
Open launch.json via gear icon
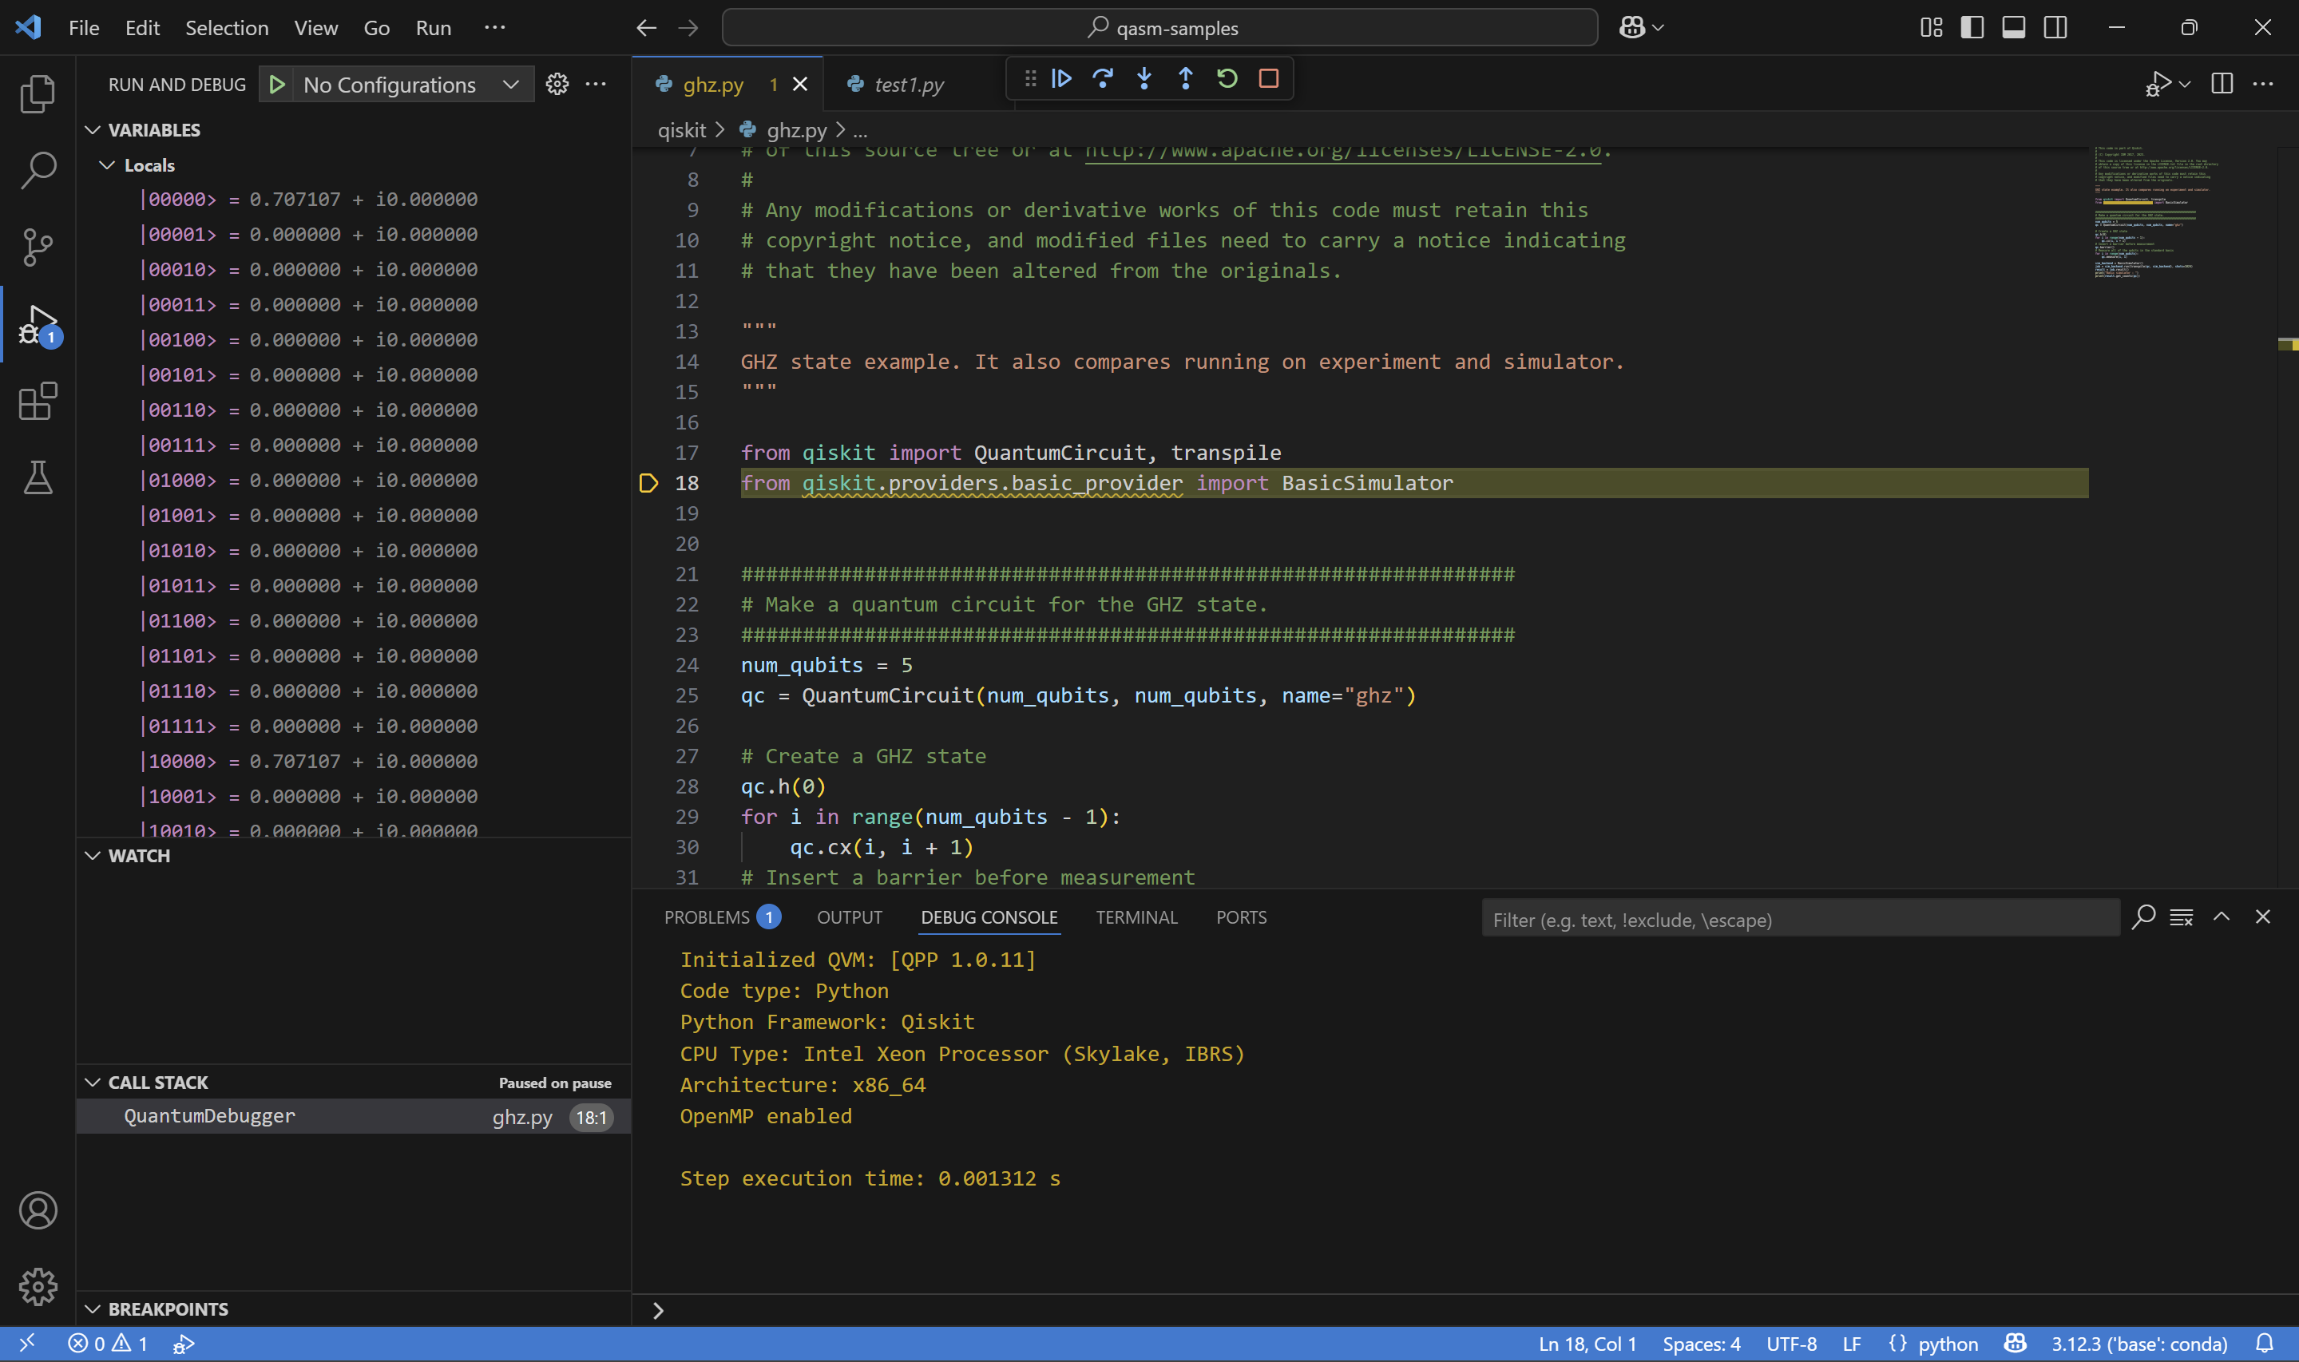click(557, 85)
